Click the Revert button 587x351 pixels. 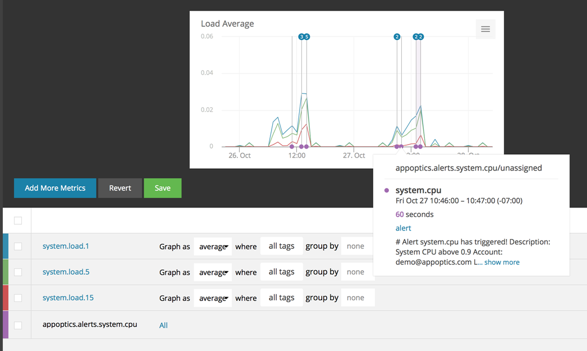click(x=120, y=188)
